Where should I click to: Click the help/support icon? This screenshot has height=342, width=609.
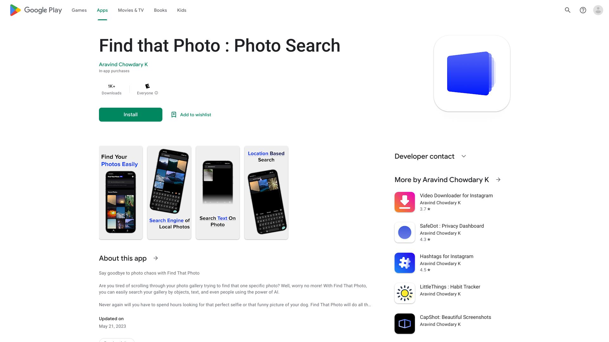[583, 10]
